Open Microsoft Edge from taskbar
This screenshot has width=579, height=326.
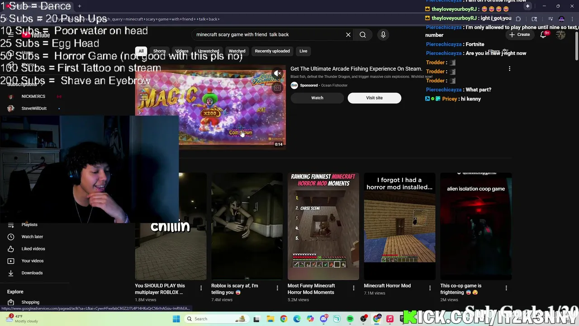tap(297, 319)
